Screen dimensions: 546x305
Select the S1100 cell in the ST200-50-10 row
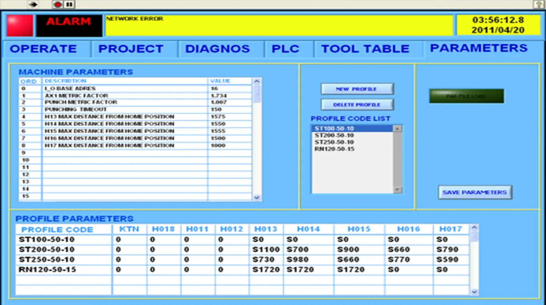pos(266,249)
